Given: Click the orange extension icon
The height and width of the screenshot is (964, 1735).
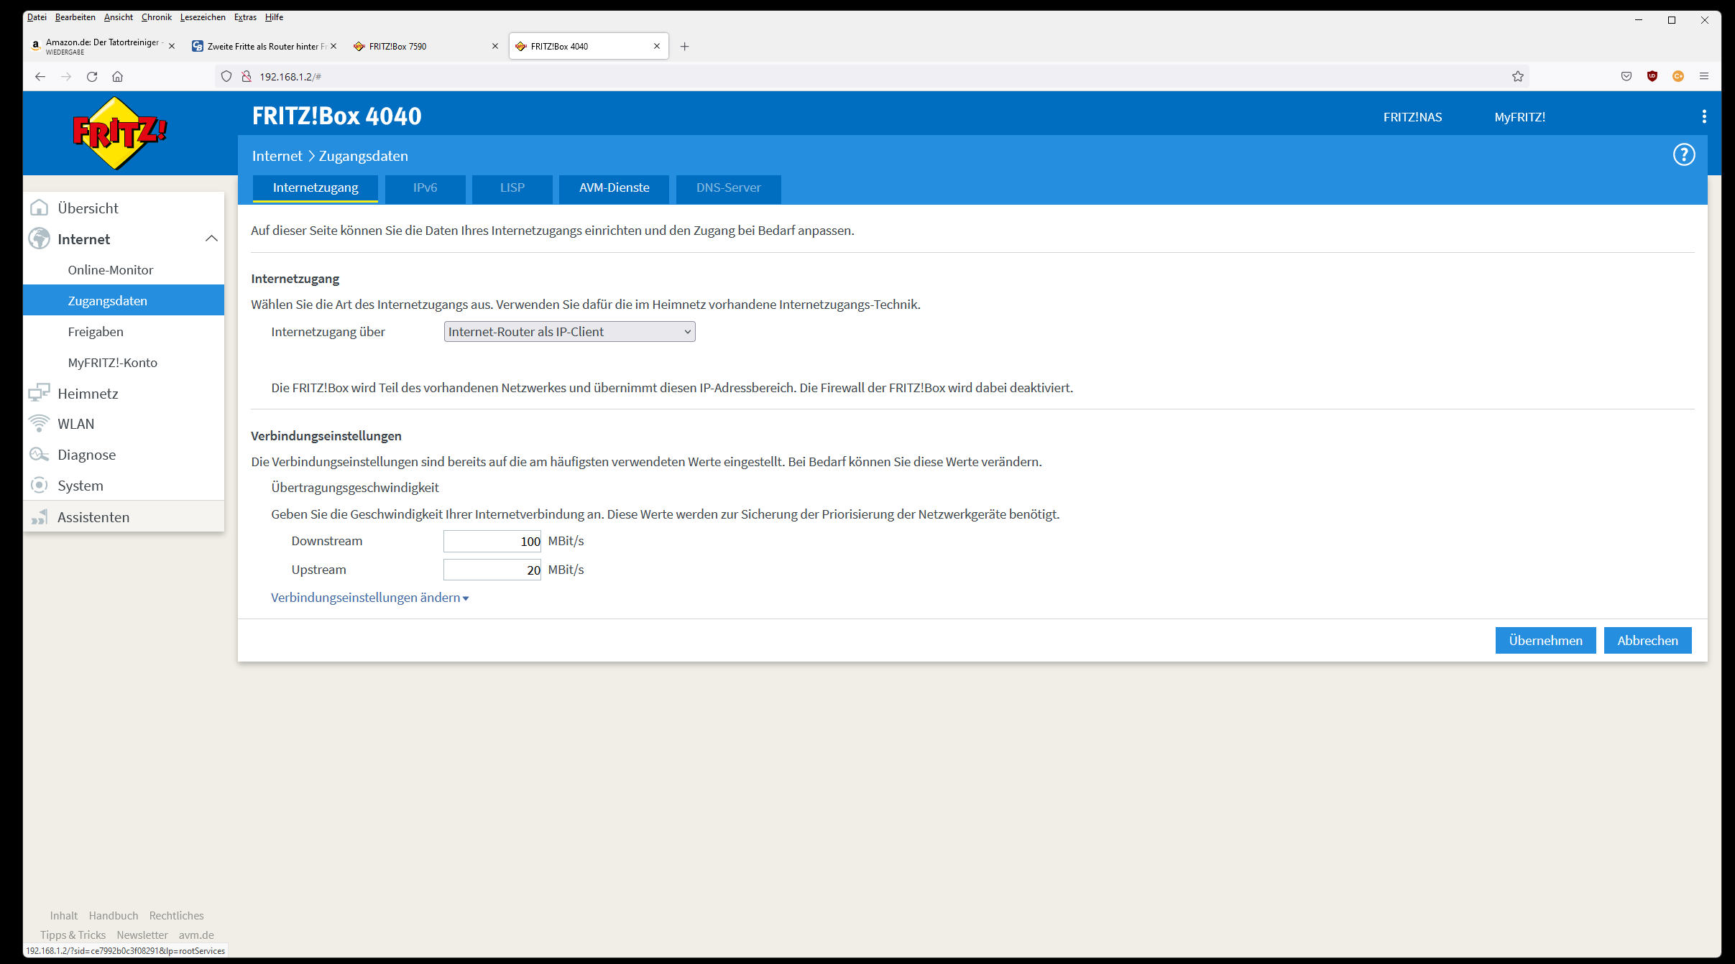Looking at the screenshot, I should point(1678,76).
